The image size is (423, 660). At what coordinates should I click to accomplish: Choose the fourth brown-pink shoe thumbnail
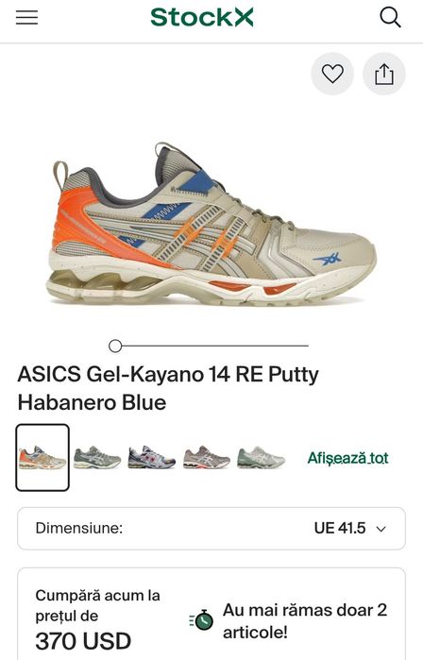pos(206,458)
